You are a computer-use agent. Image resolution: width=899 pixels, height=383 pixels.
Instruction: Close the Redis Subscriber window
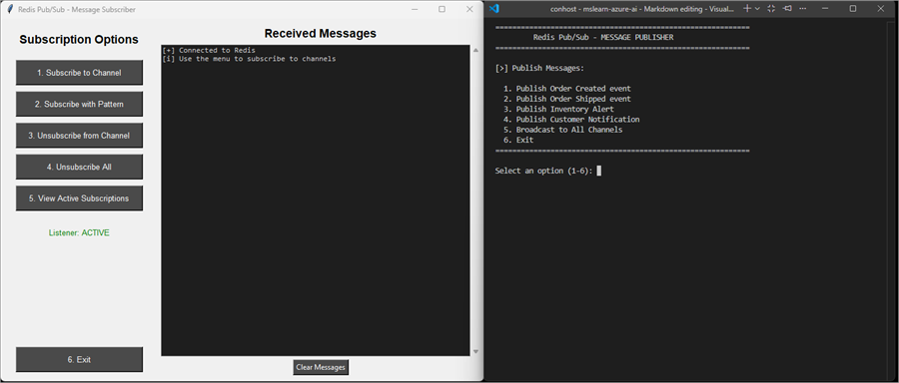click(x=469, y=9)
